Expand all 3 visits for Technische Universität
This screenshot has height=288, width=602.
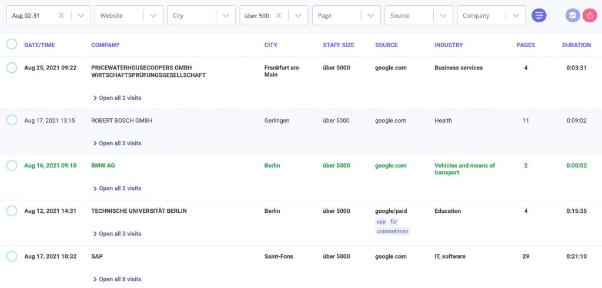[117, 233]
